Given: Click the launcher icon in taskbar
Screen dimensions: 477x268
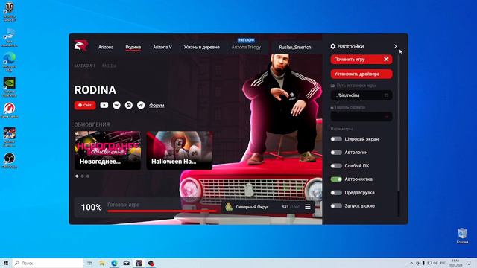Looking at the screenshot, I should [x=139, y=263].
